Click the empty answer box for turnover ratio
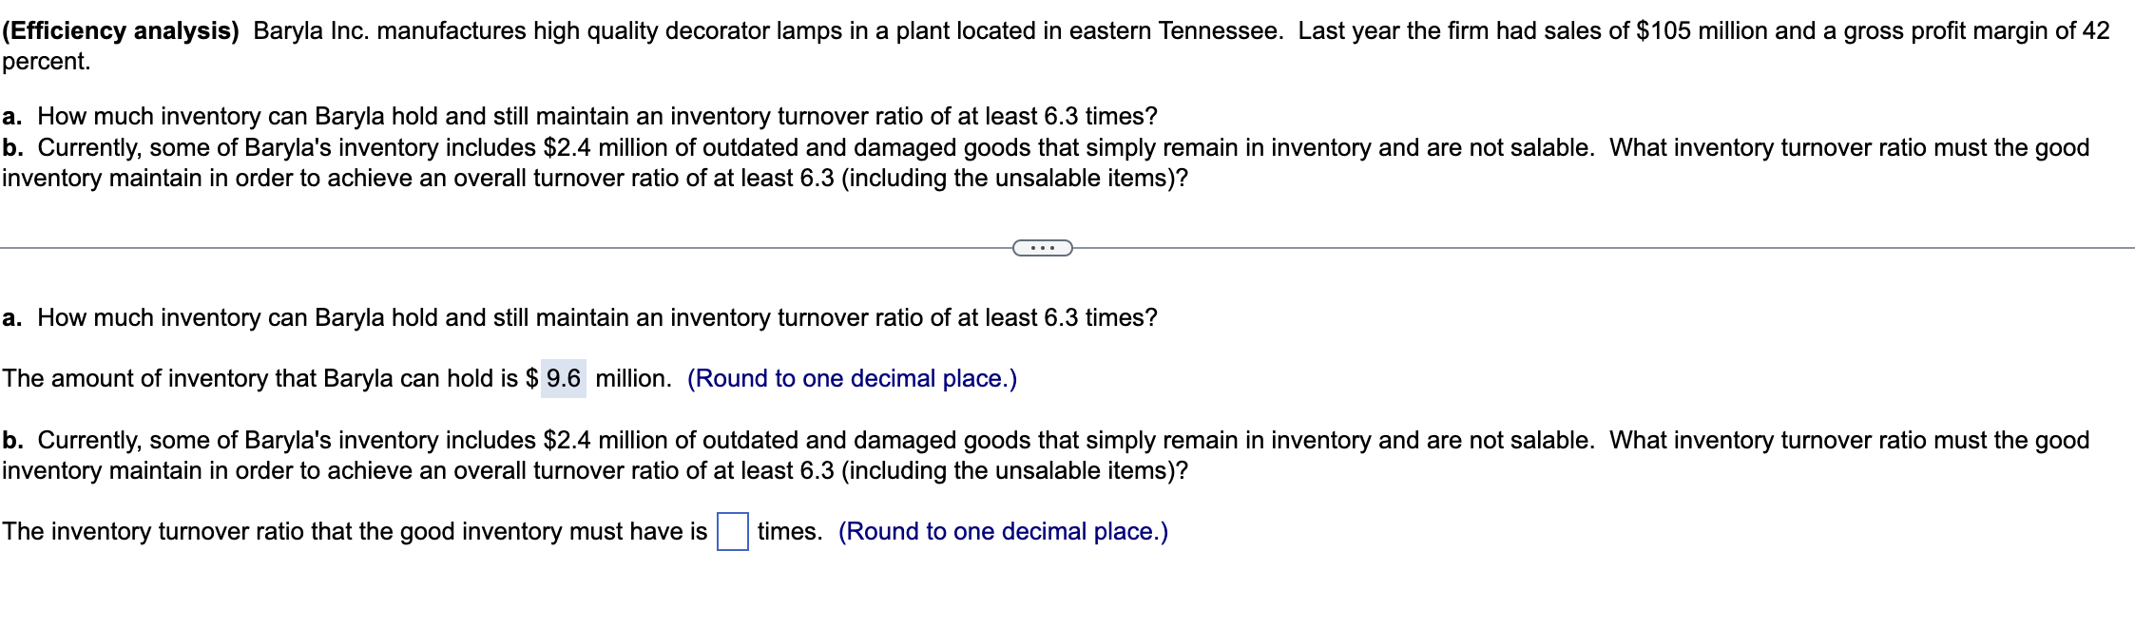Screen dimensions: 2135x627 click(x=731, y=532)
